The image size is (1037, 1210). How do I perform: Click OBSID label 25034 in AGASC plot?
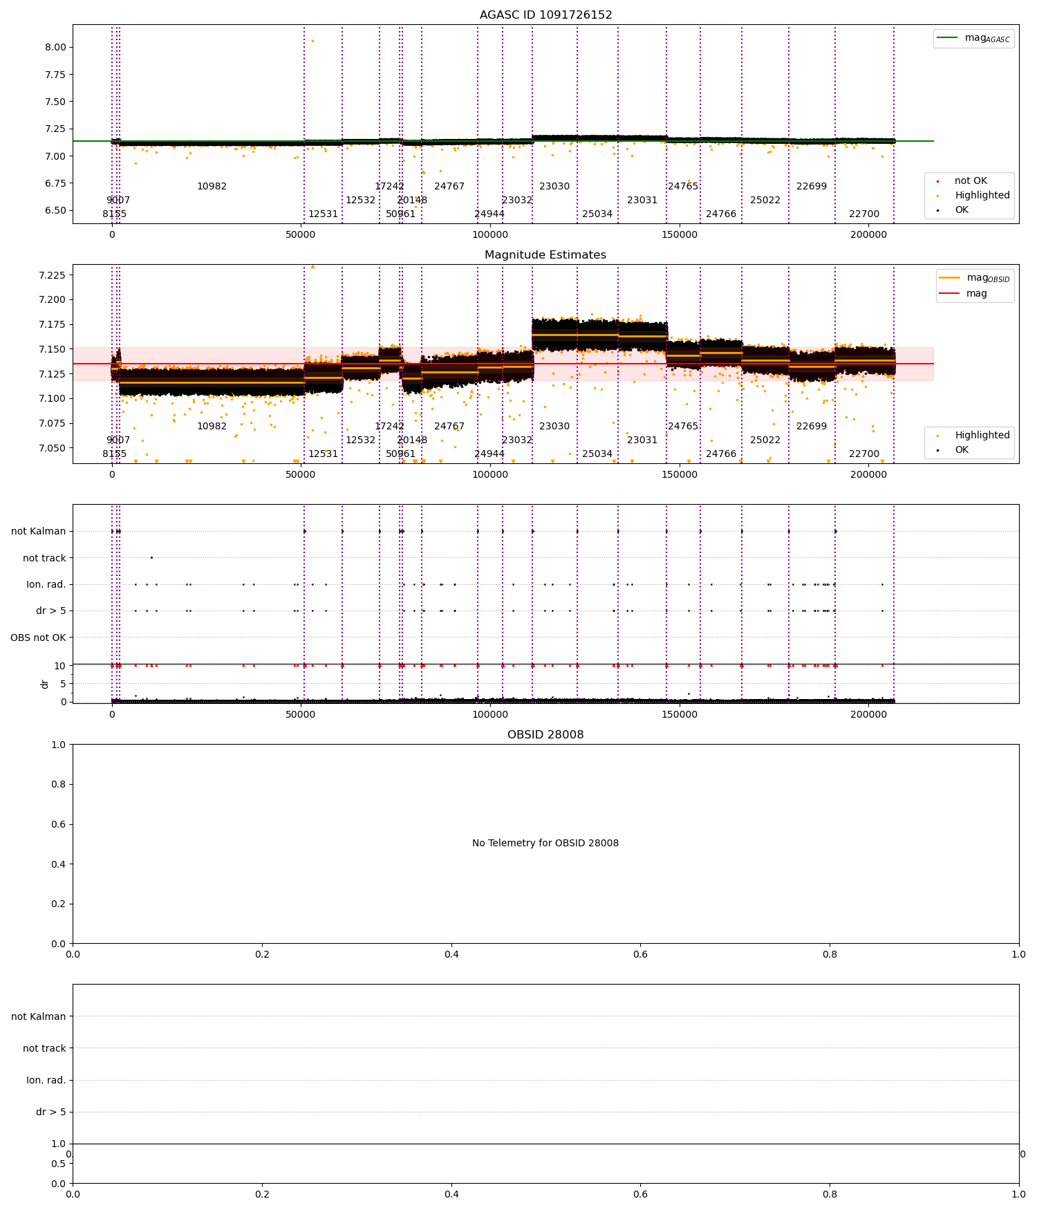[x=597, y=214]
